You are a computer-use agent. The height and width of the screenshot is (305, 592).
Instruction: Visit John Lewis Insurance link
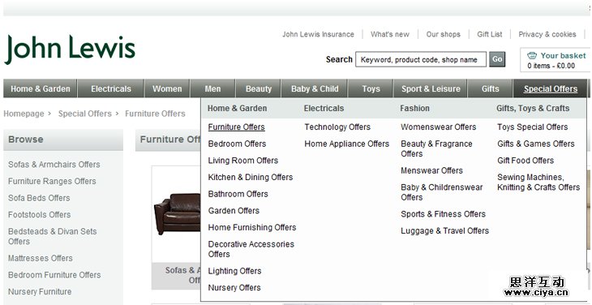pos(318,34)
